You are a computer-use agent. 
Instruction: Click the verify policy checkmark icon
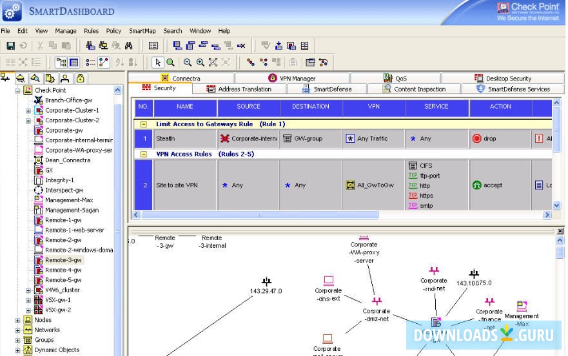[x=266, y=46]
